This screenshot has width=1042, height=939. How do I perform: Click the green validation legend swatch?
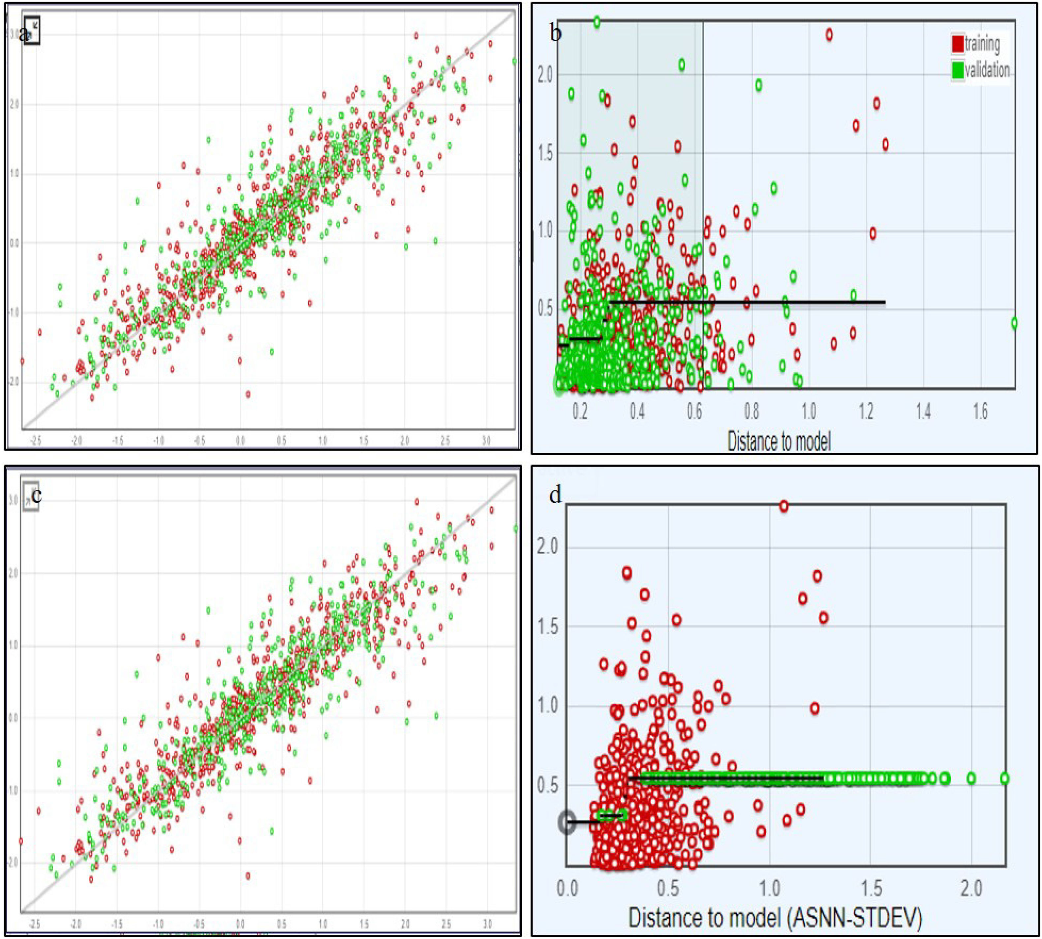(957, 71)
